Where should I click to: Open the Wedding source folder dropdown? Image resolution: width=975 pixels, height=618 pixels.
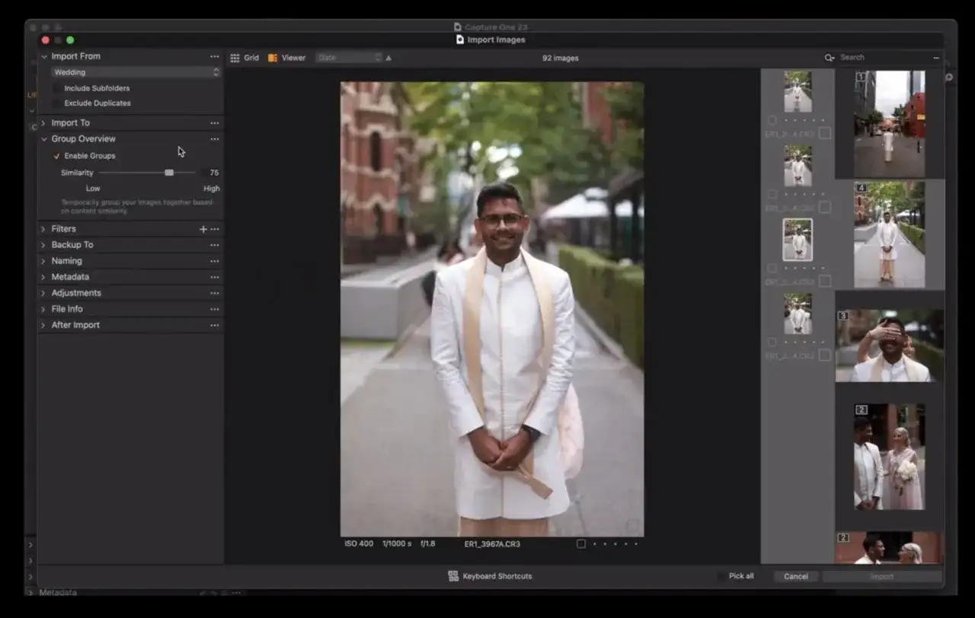coord(136,72)
